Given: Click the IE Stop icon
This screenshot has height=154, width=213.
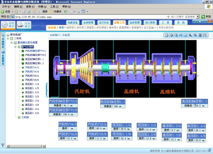Looking at the screenshot, I should [x=24, y=12].
